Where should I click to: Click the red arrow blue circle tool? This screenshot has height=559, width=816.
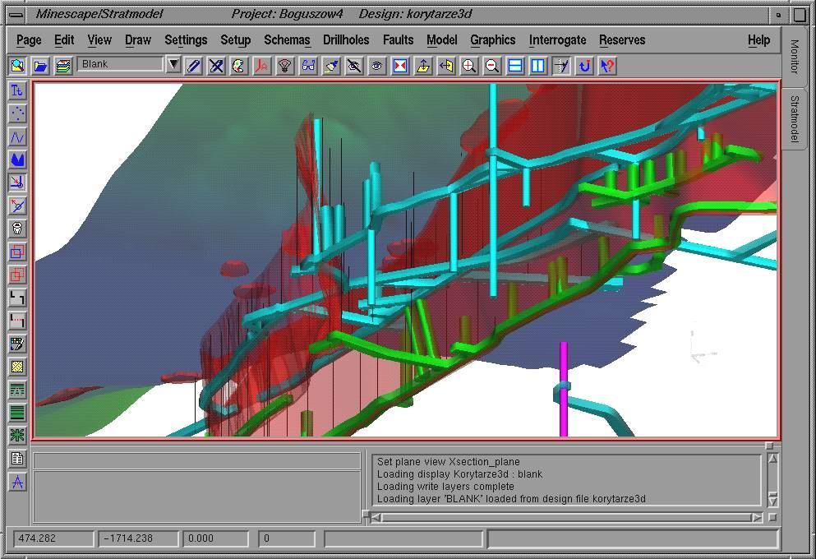point(17,206)
